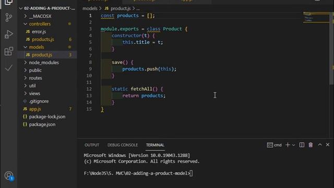Image resolution: width=334 pixels, height=188 pixels.
Task: Click the models breadcrumb segment
Action: (x=90, y=8)
